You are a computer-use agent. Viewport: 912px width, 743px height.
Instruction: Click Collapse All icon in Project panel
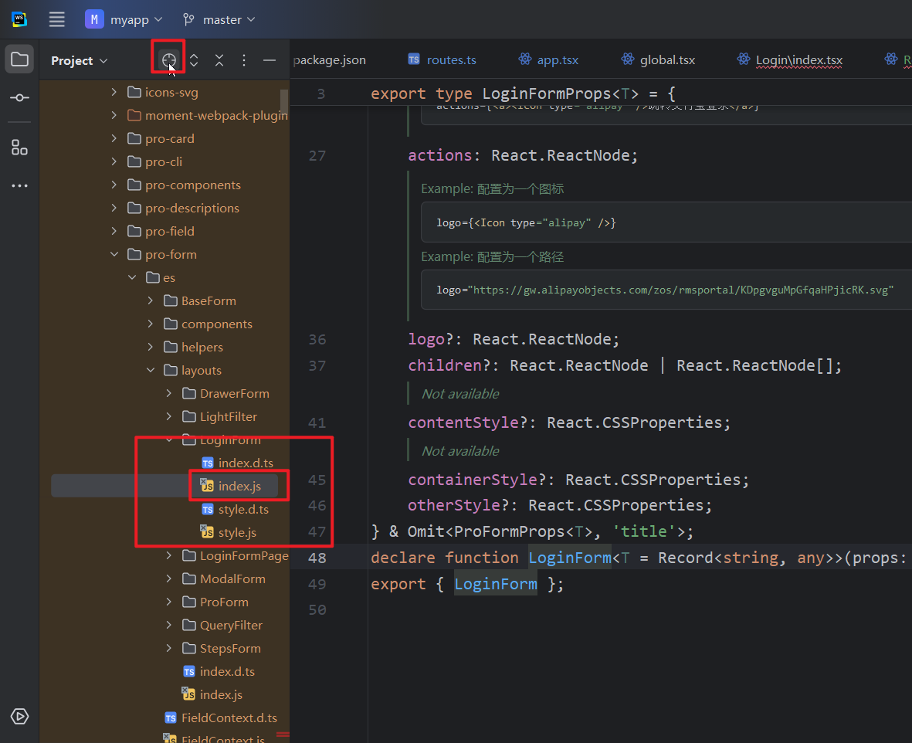219,60
